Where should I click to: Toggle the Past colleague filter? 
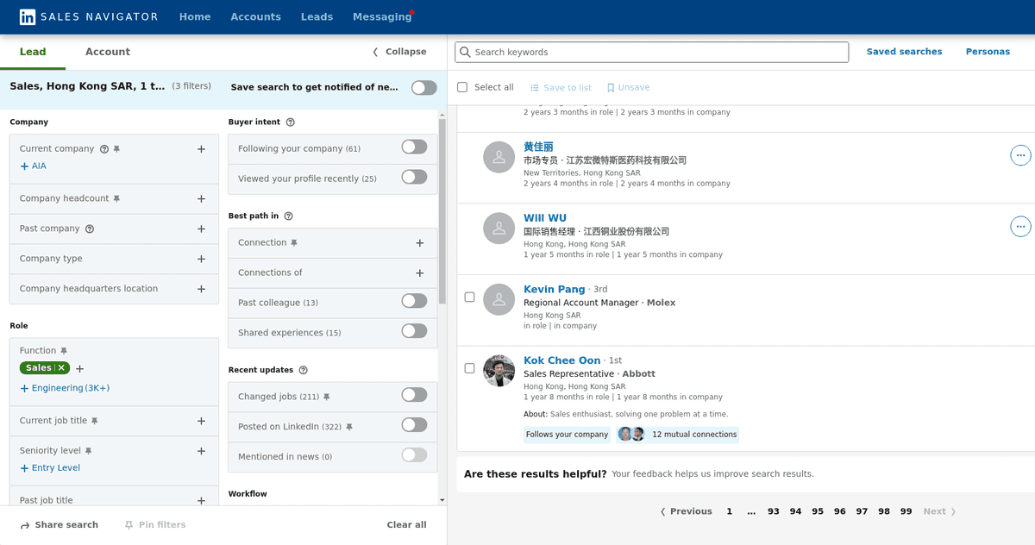click(x=414, y=302)
